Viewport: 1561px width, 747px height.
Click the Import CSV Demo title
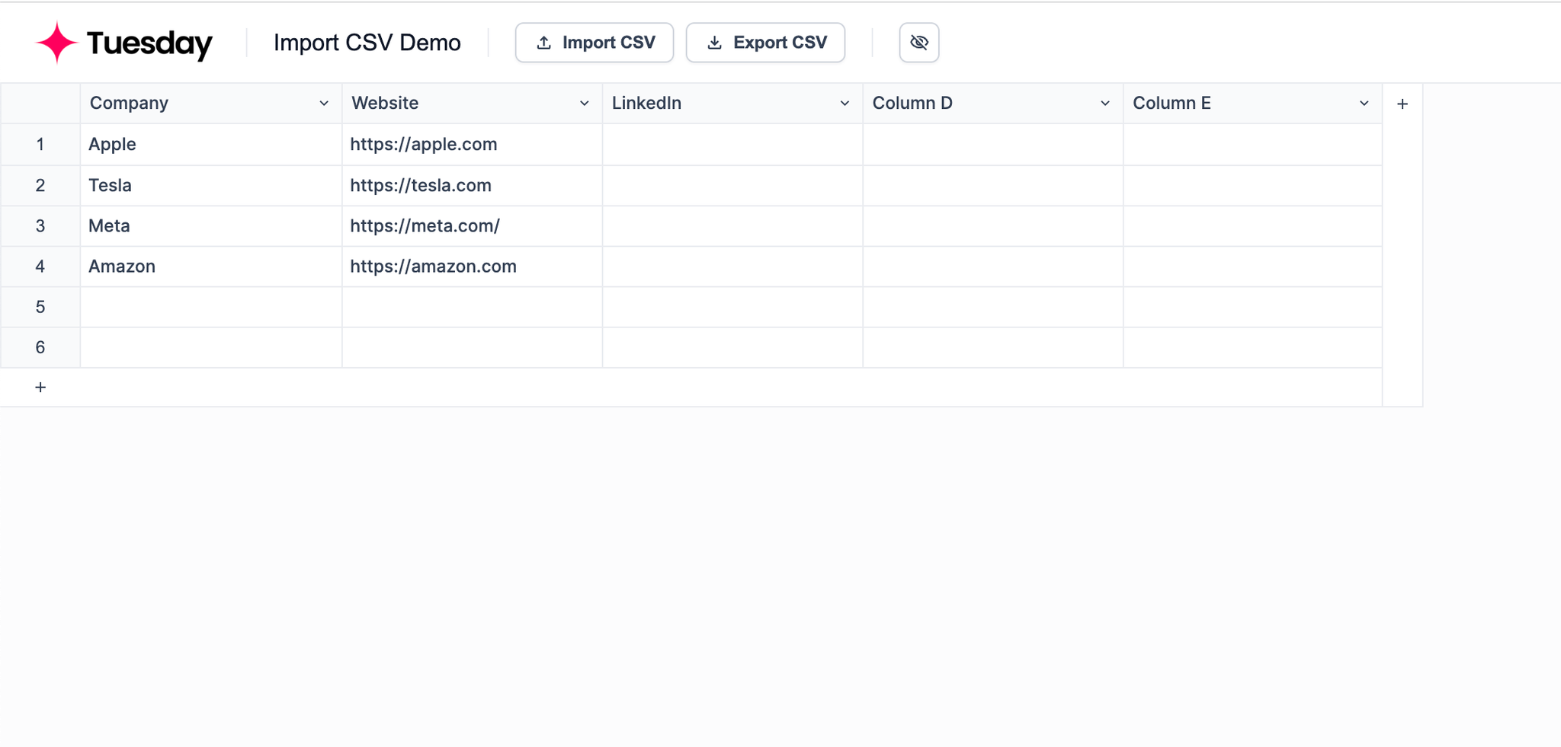click(x=367, y=43)
